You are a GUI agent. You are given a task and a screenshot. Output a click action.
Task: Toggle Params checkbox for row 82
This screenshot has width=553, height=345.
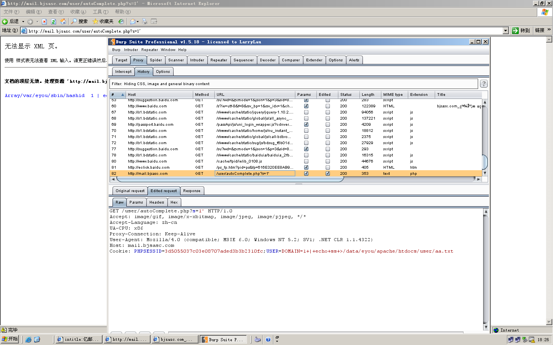pyautogui.click(x=306, y=173)
